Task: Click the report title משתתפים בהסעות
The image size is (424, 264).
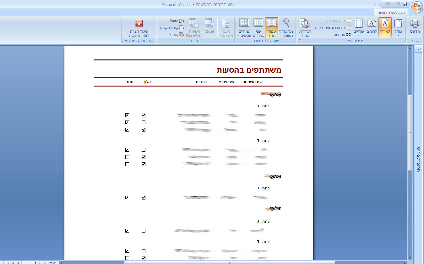Action: (249, 70)
